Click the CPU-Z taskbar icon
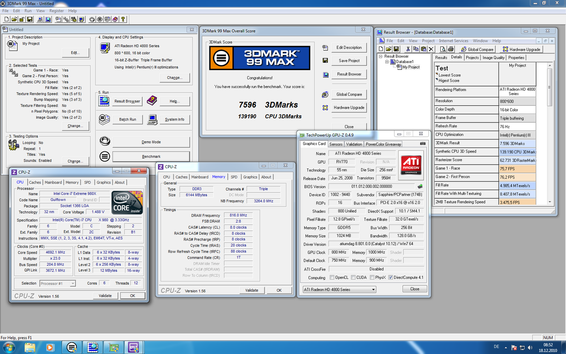 point(133,347)
